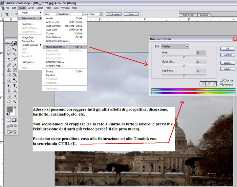Select the Type tool
This screenshot has height=187, width=237.
pyautogui.click(x=15, y=86)
